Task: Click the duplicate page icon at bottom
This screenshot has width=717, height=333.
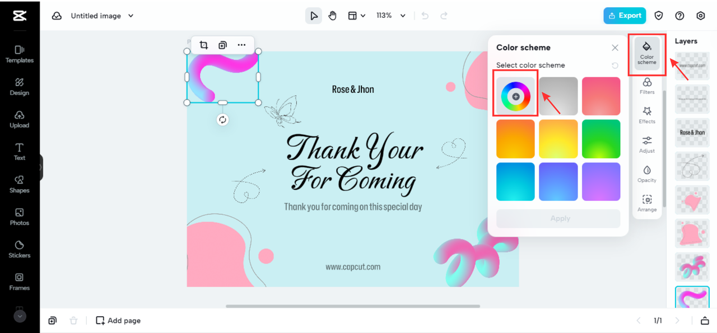Action: click(52, 321)
